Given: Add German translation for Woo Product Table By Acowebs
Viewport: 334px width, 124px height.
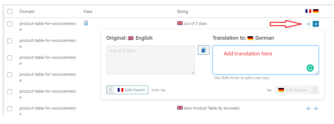Looking at the screenshot, I should tap(316, 109).
